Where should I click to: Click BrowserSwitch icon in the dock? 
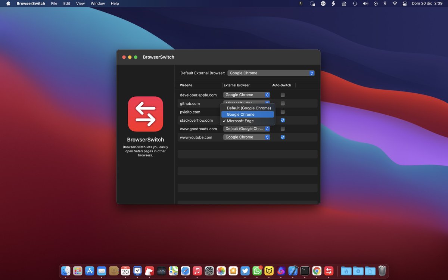click(329, 271)
